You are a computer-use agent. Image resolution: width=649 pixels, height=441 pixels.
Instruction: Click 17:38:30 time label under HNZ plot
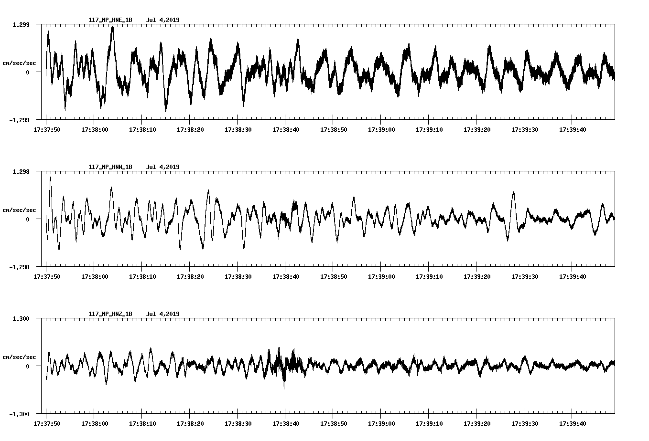(x=238, y=423)
